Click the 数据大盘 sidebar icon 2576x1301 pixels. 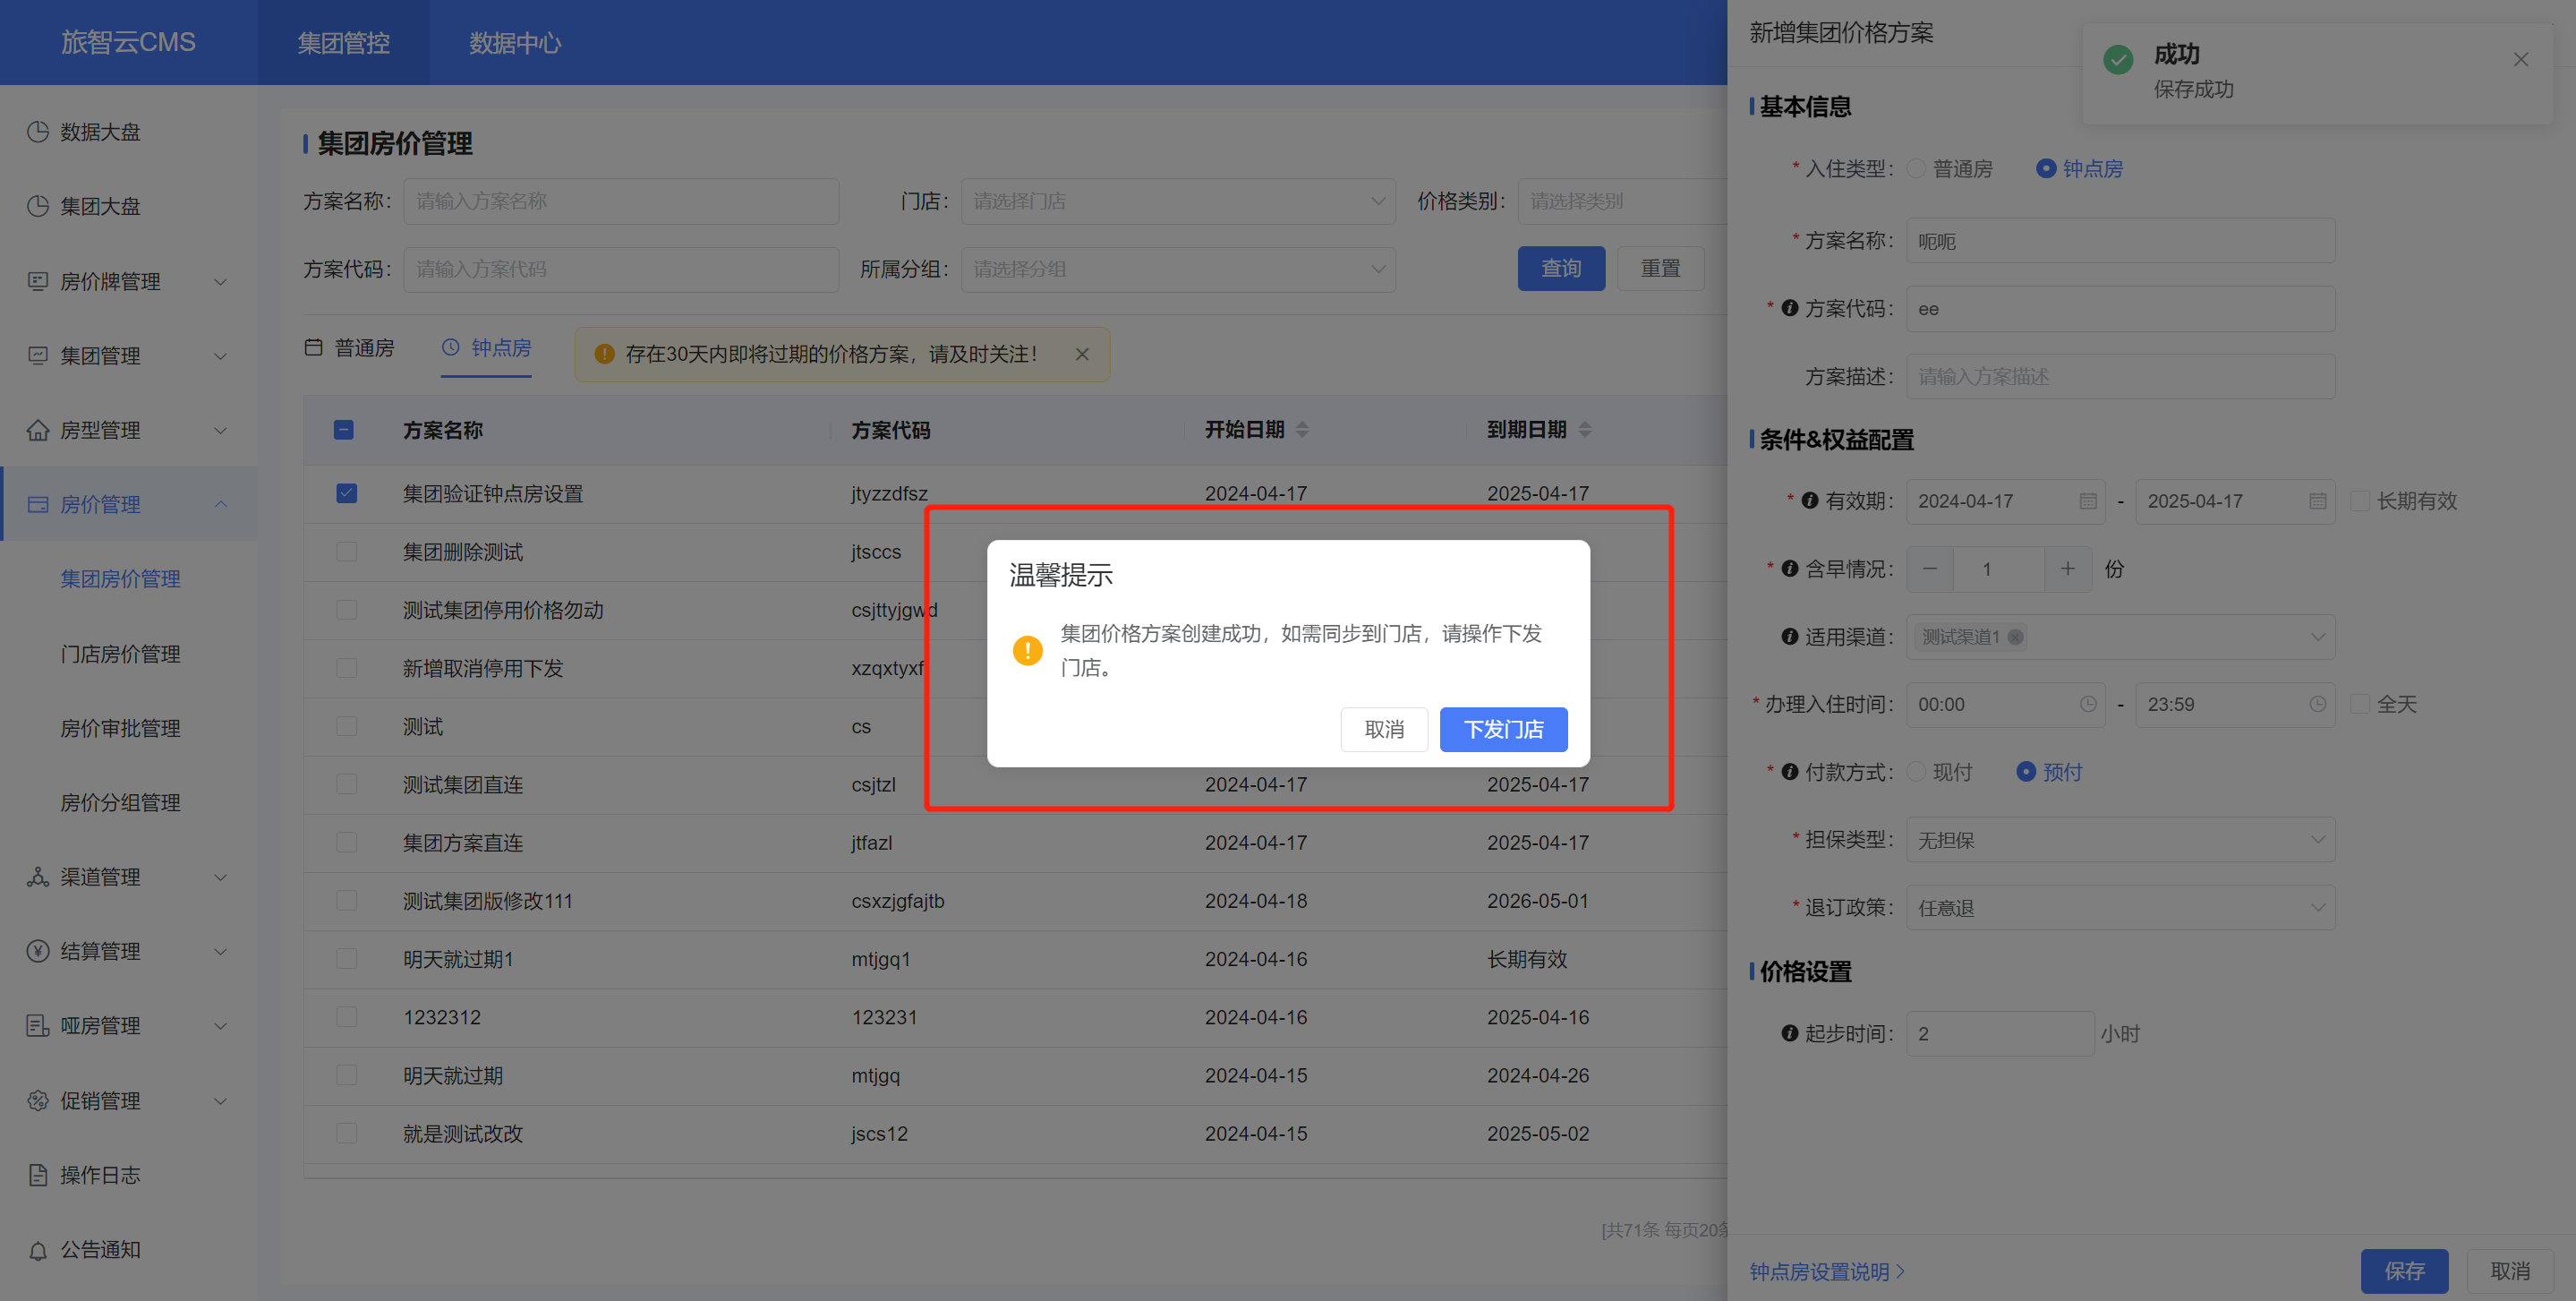(x=38, y=132)
